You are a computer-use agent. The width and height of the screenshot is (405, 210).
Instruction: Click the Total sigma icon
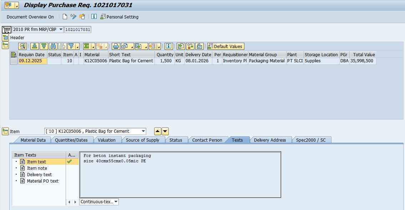pos(86,46)
